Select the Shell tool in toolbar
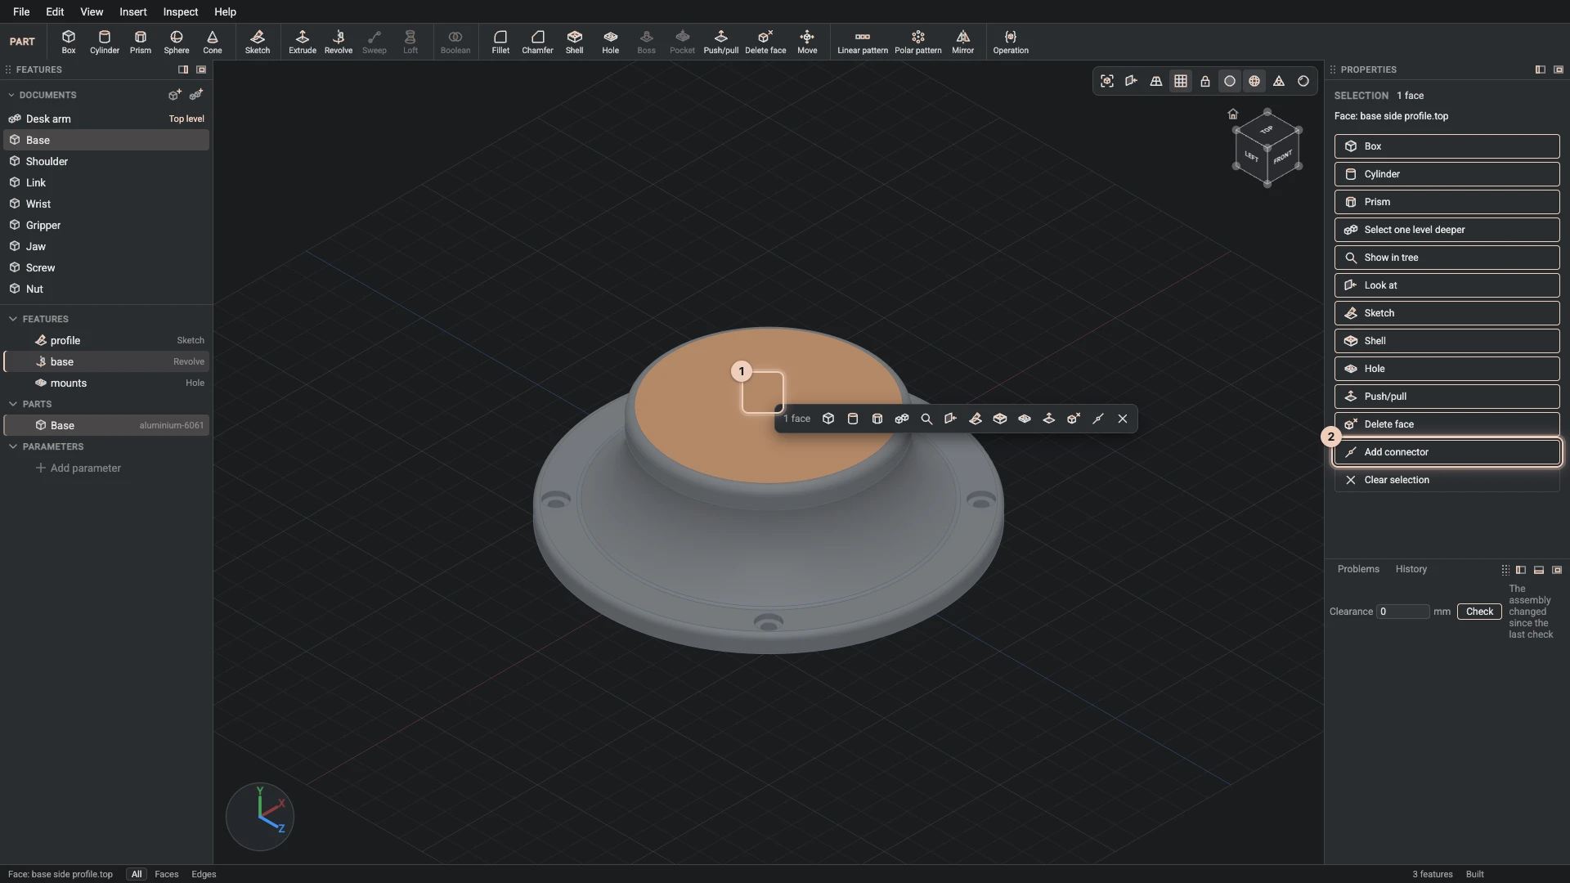Viewport: 1570px width, 883px height. click(x=575, y=42)
